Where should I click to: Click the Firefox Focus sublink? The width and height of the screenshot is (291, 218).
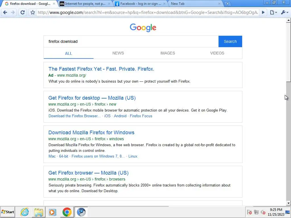141,116
